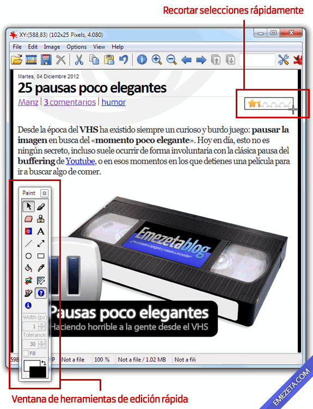Click 'Not a file / 1.02 MB' status entry

[142, 359]
